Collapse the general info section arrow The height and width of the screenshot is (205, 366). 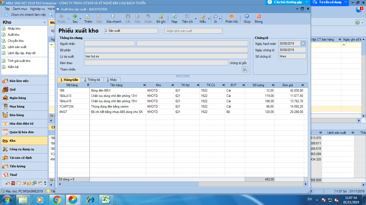182,76
